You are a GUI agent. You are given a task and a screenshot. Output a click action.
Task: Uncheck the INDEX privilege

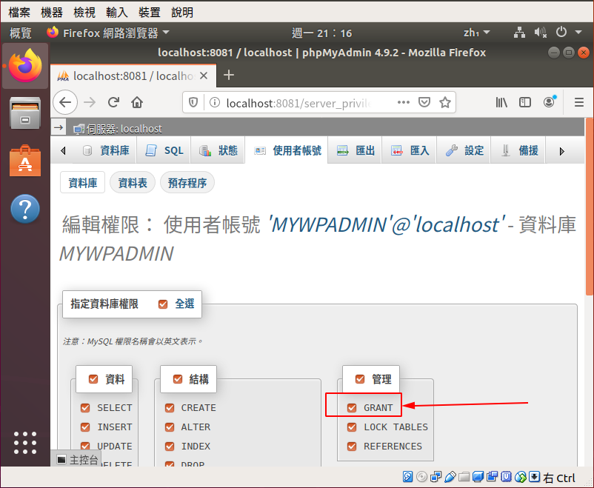pos(170,447)
